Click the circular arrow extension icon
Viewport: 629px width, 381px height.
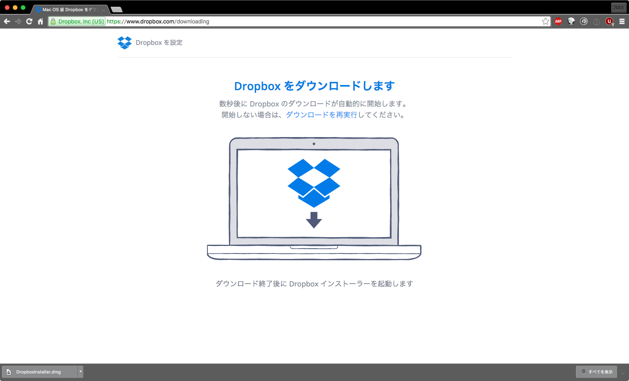click(x=584, y=21)
